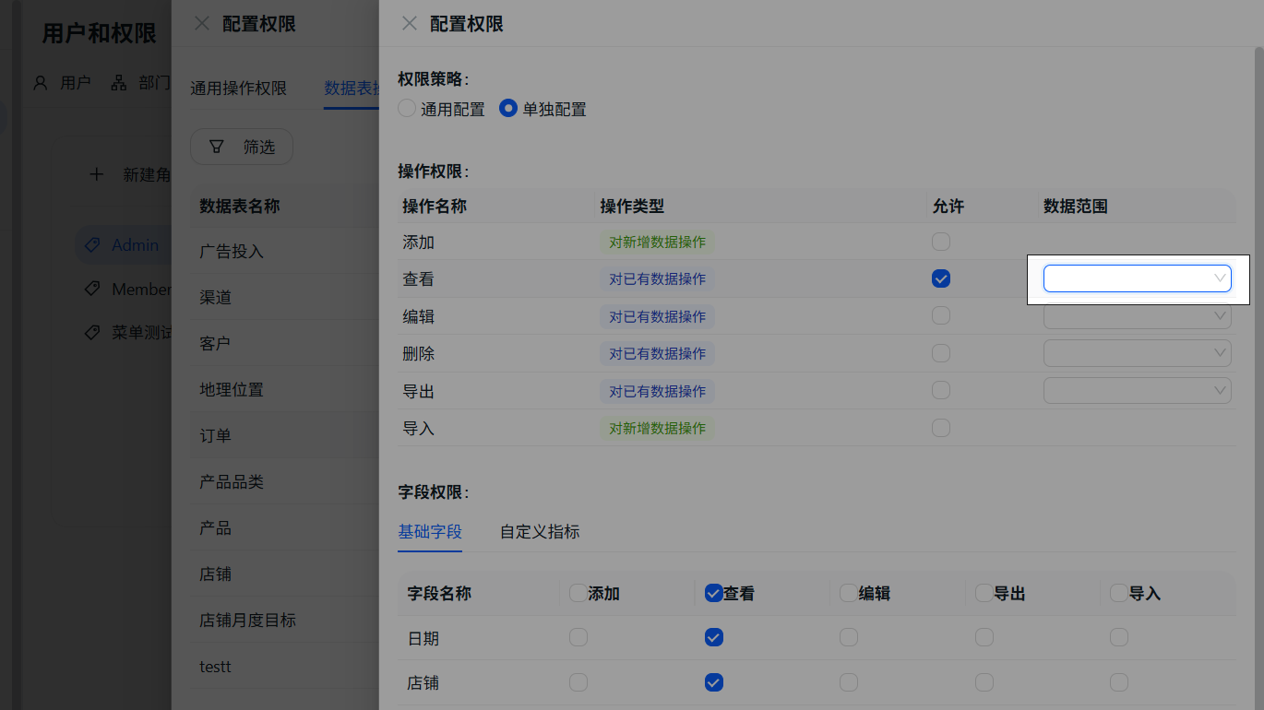Image resolution: width=1264 pixels, height=710 pixels.
Task: Switch to the 基础字段 tab
Action: (x=430, y=531)
